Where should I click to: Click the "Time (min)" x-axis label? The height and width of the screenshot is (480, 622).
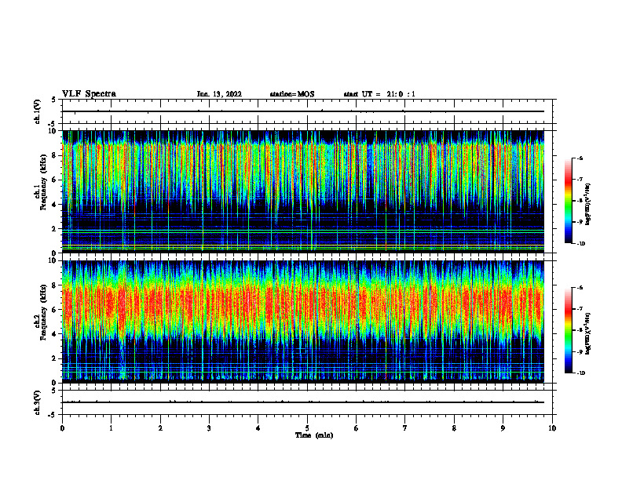[x=314, y=435]
